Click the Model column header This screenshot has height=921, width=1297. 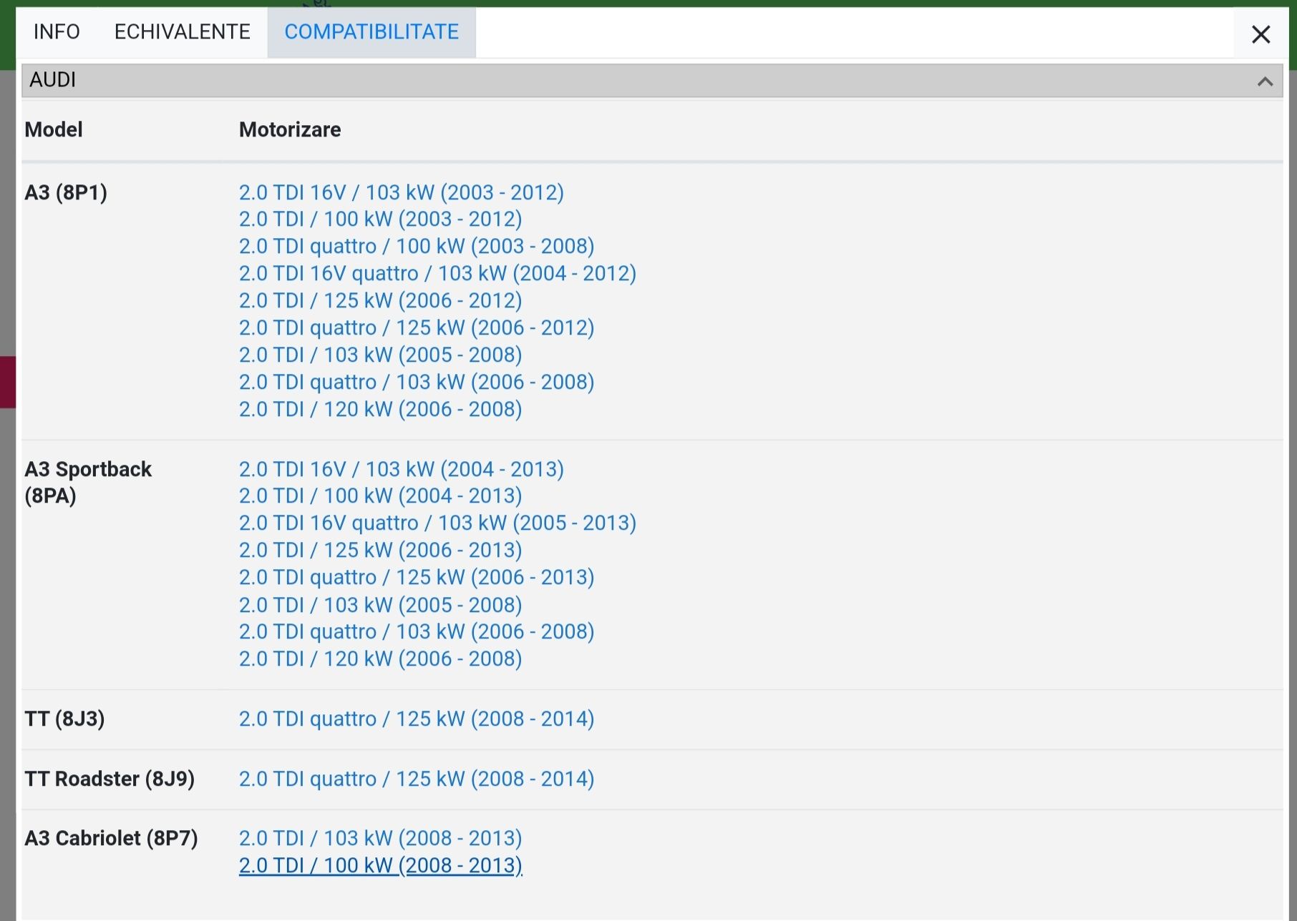tap(54, 129)
